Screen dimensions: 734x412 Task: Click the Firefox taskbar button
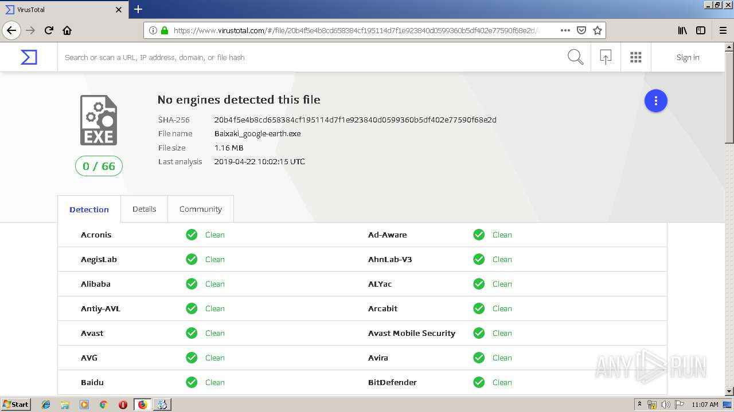coord(142,405)
